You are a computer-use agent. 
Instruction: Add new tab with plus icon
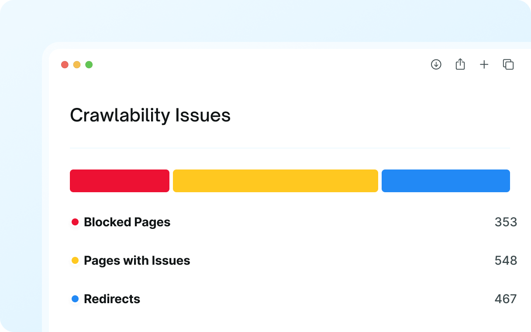pos(484,65)
